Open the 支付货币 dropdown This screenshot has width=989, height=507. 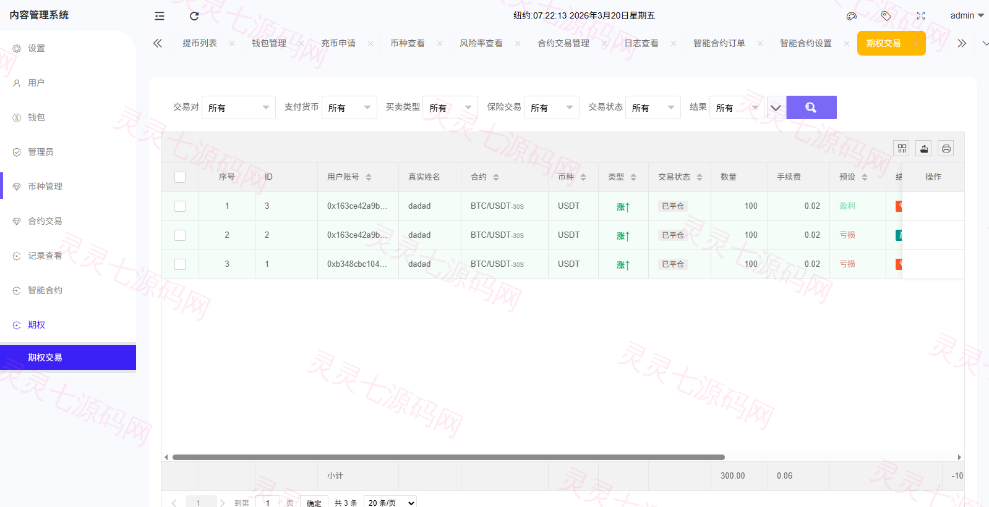click(349, 107)
